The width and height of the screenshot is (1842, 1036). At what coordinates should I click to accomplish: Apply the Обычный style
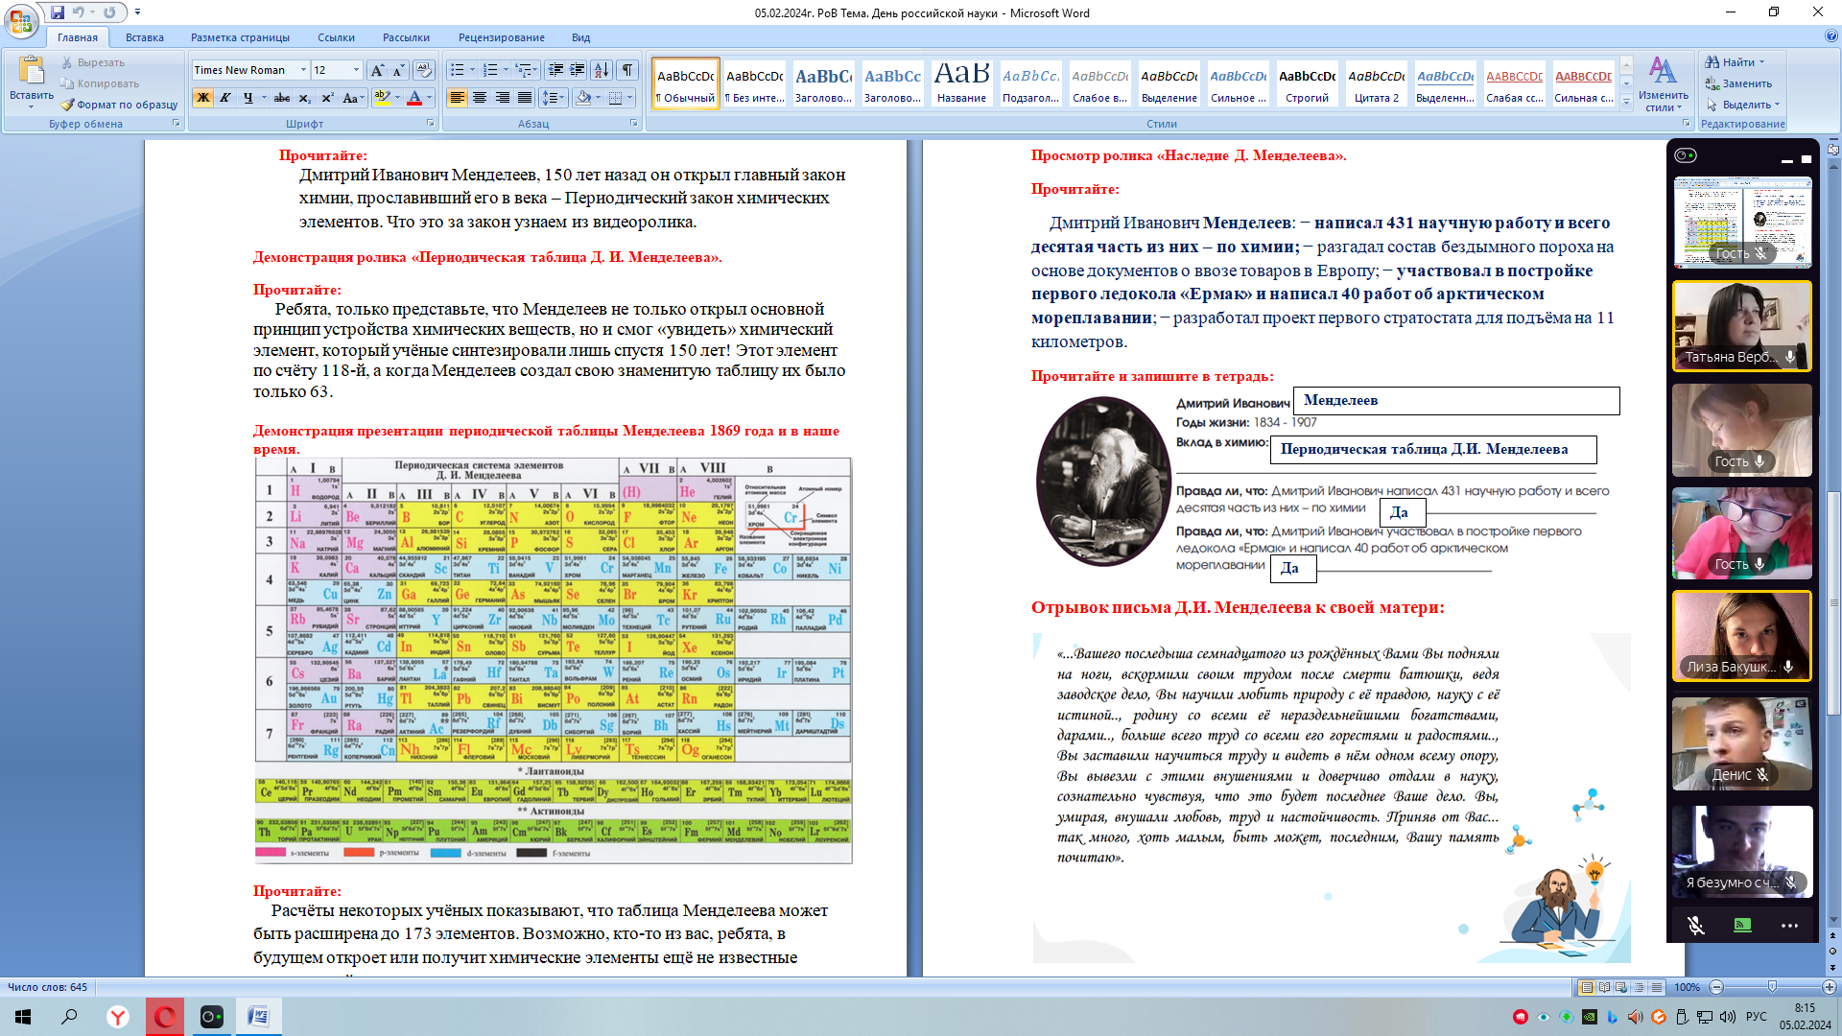click(686, 83)
